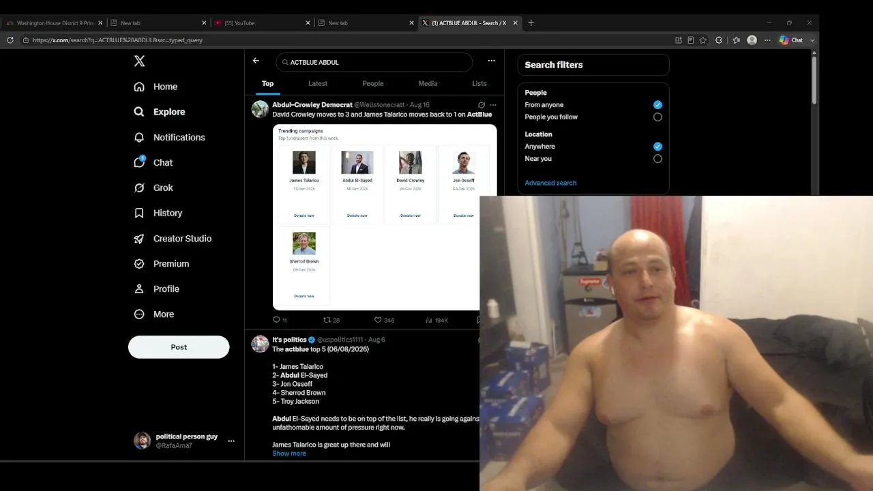Open the More circle icon in the sidebar
This screenshot has height=491, width=873.
[139, 314]
